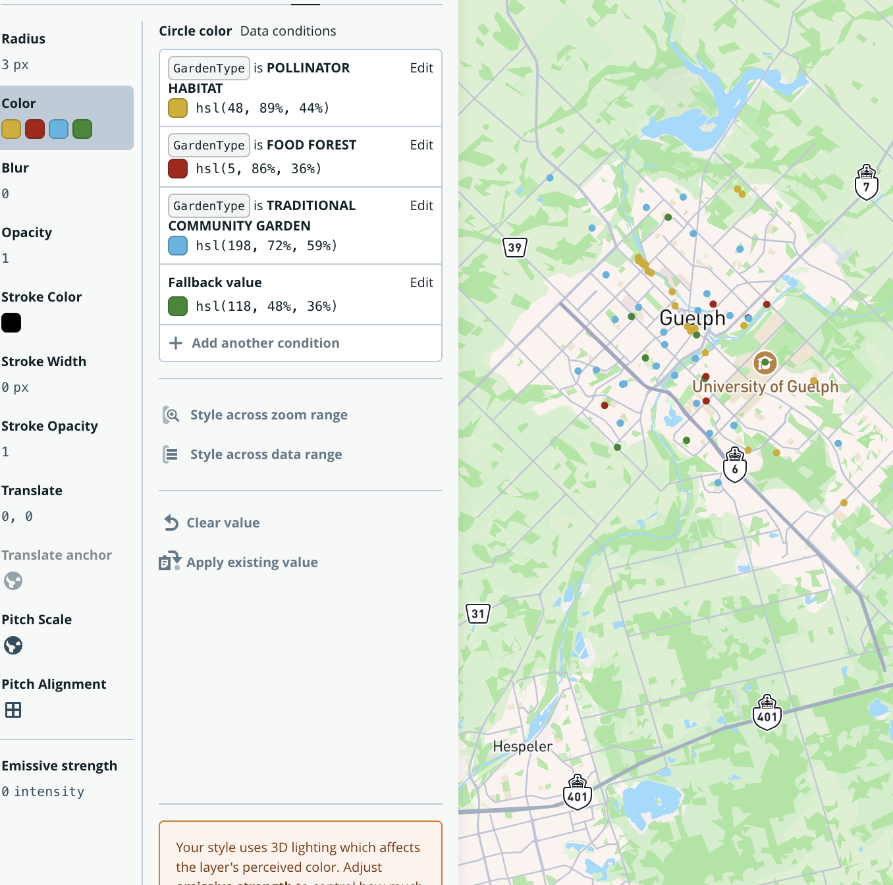Image resolution: width=893 pixels, height=885 pixels.
Task: Click the University of Guelph map marker
Action: (765, 362)
